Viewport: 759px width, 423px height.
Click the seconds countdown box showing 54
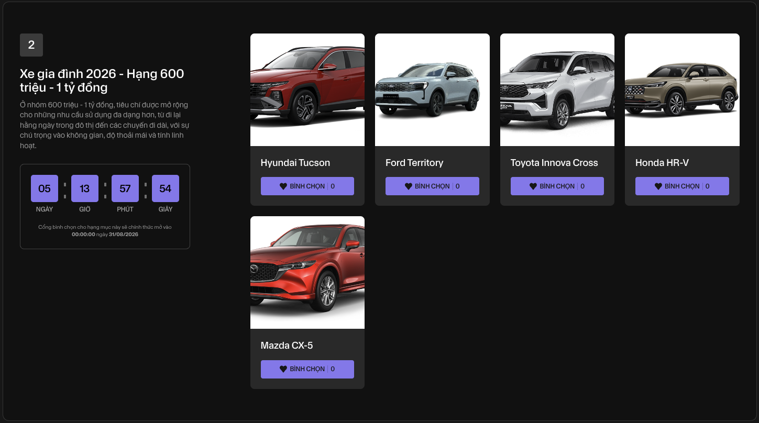(x=166, y=188)
